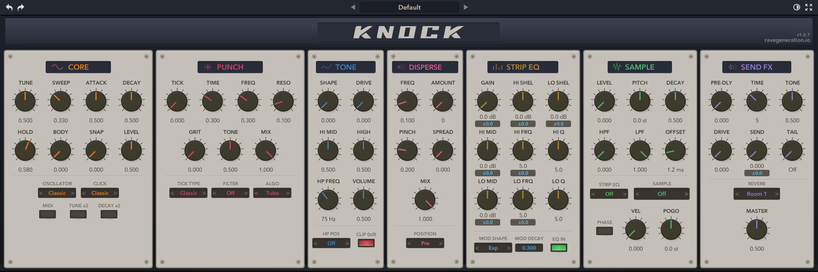
Task: Go to next preset with right arrow
Action: pos(465,7)
